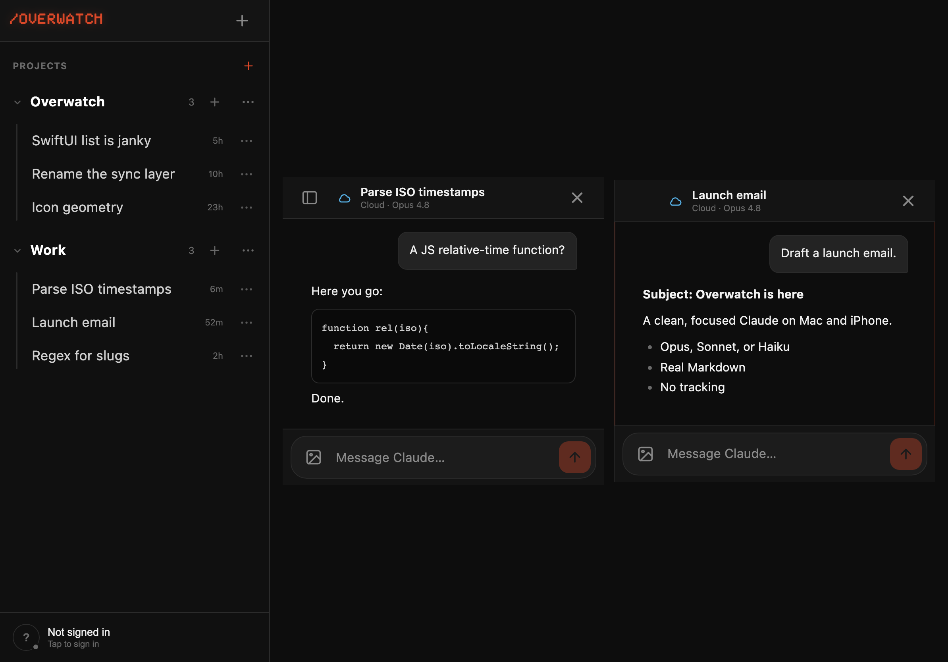The height and width of the screenshot is (662, 948).
Task: Close the Launch email panel
Action: [908, 201]
